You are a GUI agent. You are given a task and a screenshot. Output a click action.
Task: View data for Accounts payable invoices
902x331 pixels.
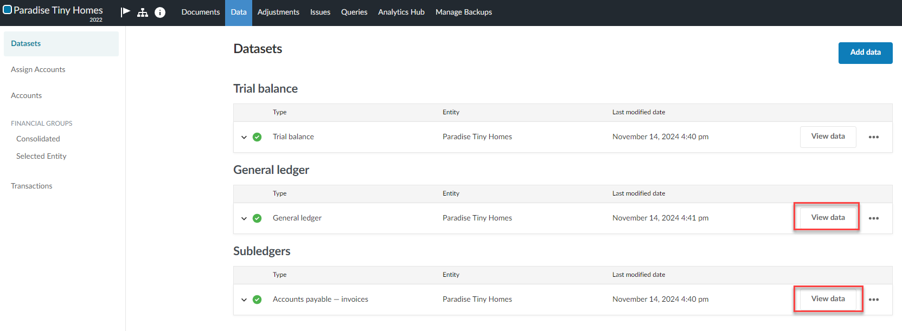point(828,299)
